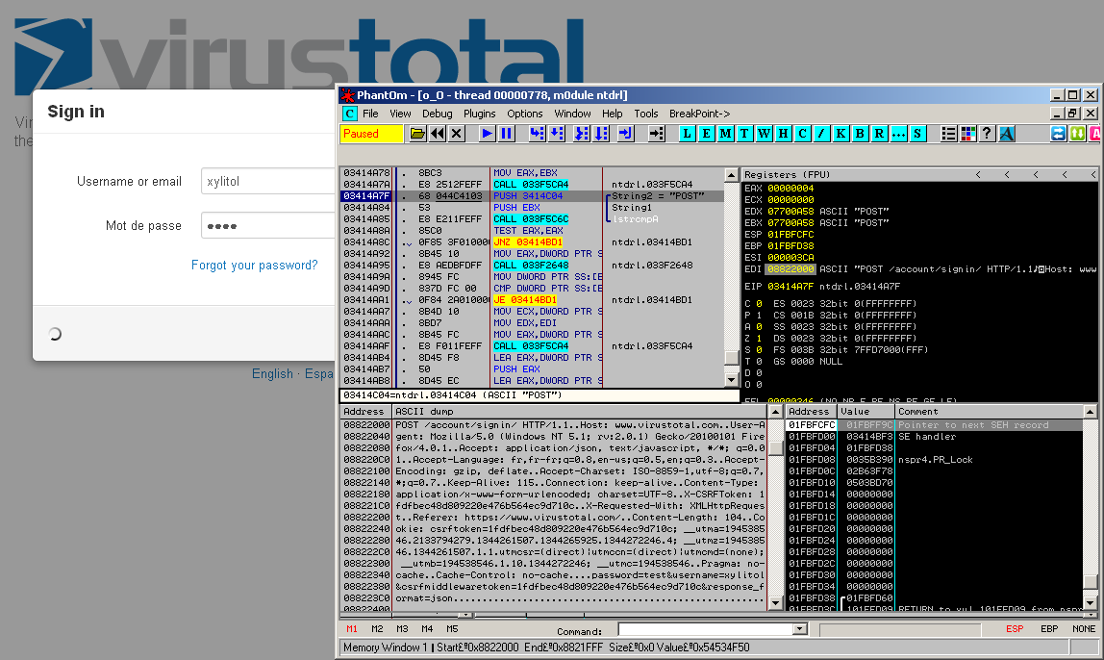The height and width of the screenshot is (660, 1104).
Task: Open Run trace with the three-dots button
Action: pyautogui.click(x=898, y=134)
